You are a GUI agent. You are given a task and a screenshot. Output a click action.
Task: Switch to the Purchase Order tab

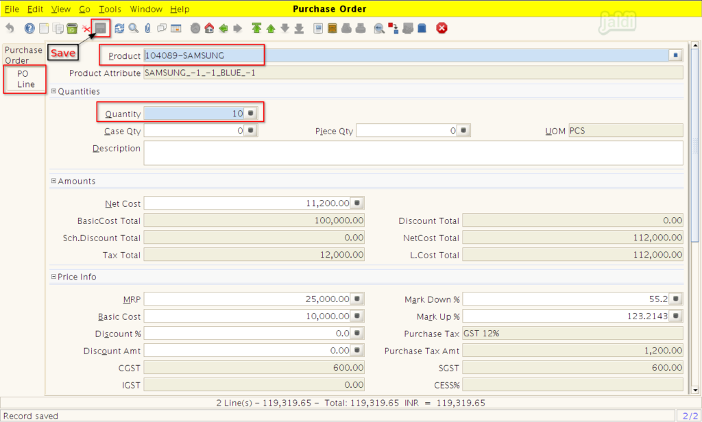pos(23,55)
